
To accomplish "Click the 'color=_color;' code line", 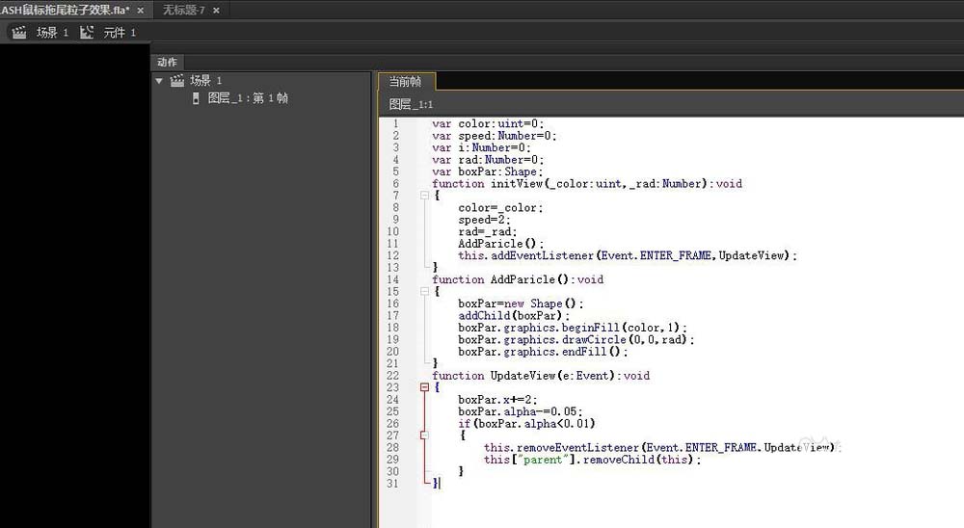I will (500, 208).
